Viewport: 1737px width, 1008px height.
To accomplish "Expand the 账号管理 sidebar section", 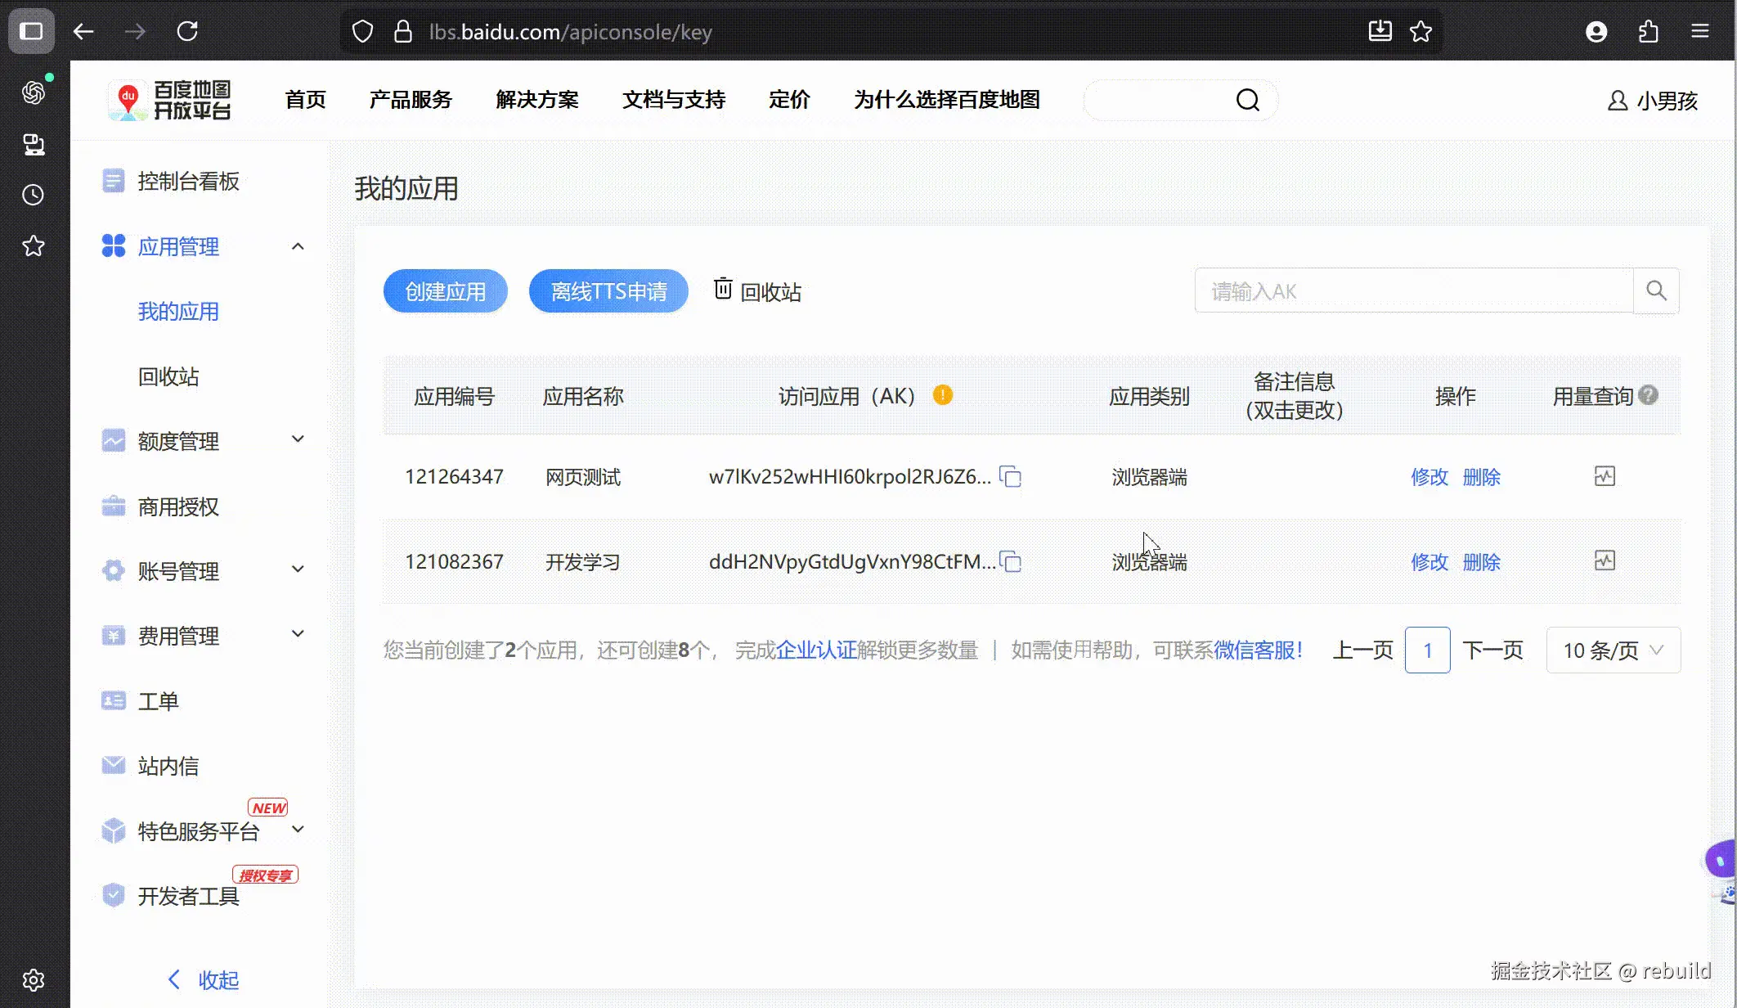I will [298, 569].
